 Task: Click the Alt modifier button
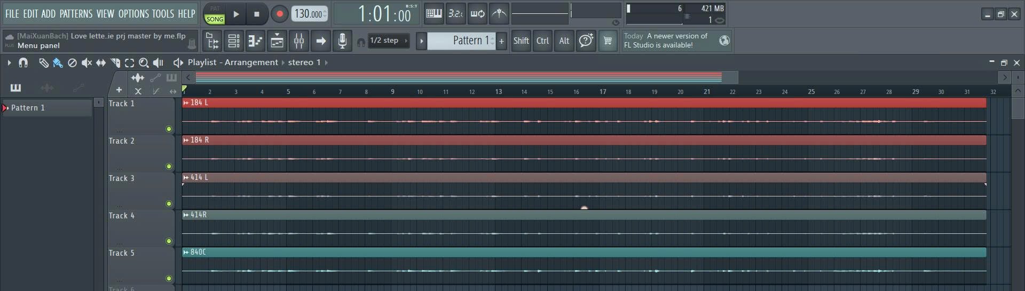(564, 41)
